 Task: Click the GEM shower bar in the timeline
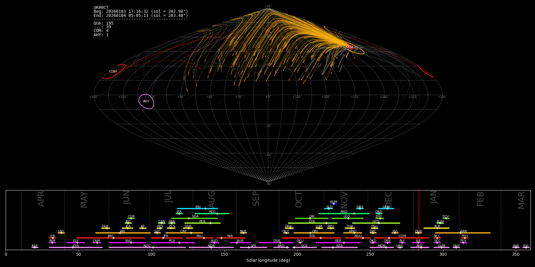(x=386, y=209)
